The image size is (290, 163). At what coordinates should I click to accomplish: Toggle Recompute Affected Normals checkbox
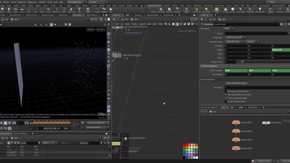(226, 95)
